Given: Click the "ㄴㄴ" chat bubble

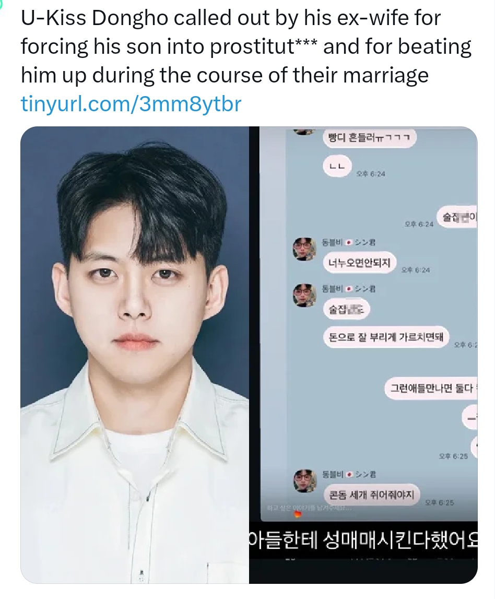Looking at the screenshot, I should [x=337, y=167].
